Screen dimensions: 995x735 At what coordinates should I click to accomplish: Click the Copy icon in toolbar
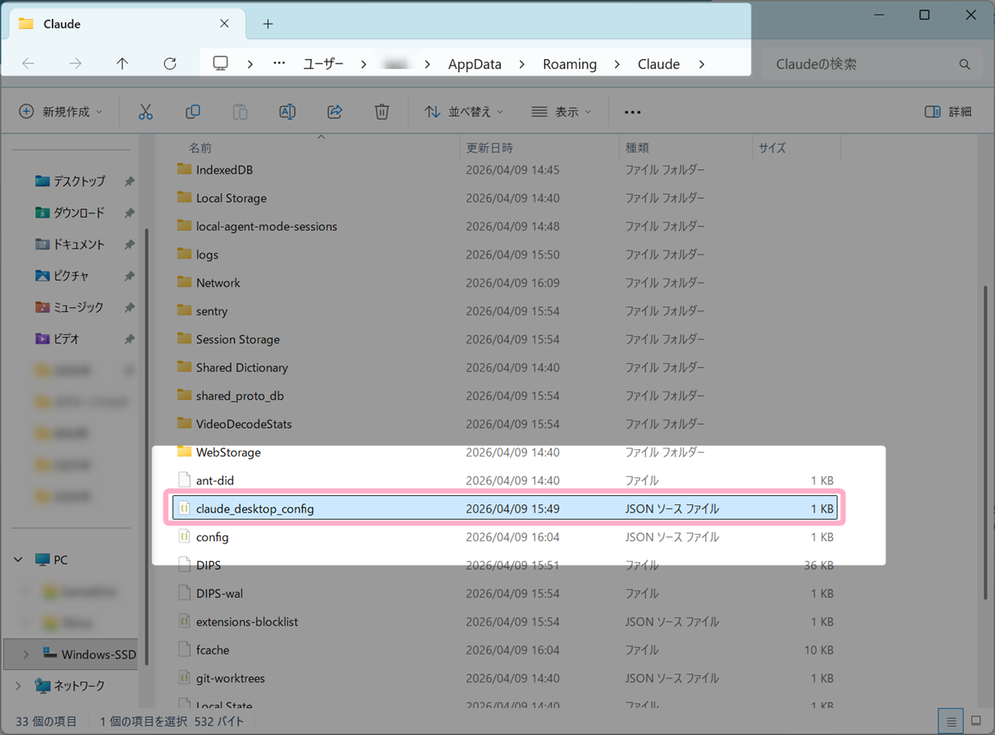point(193,112)
